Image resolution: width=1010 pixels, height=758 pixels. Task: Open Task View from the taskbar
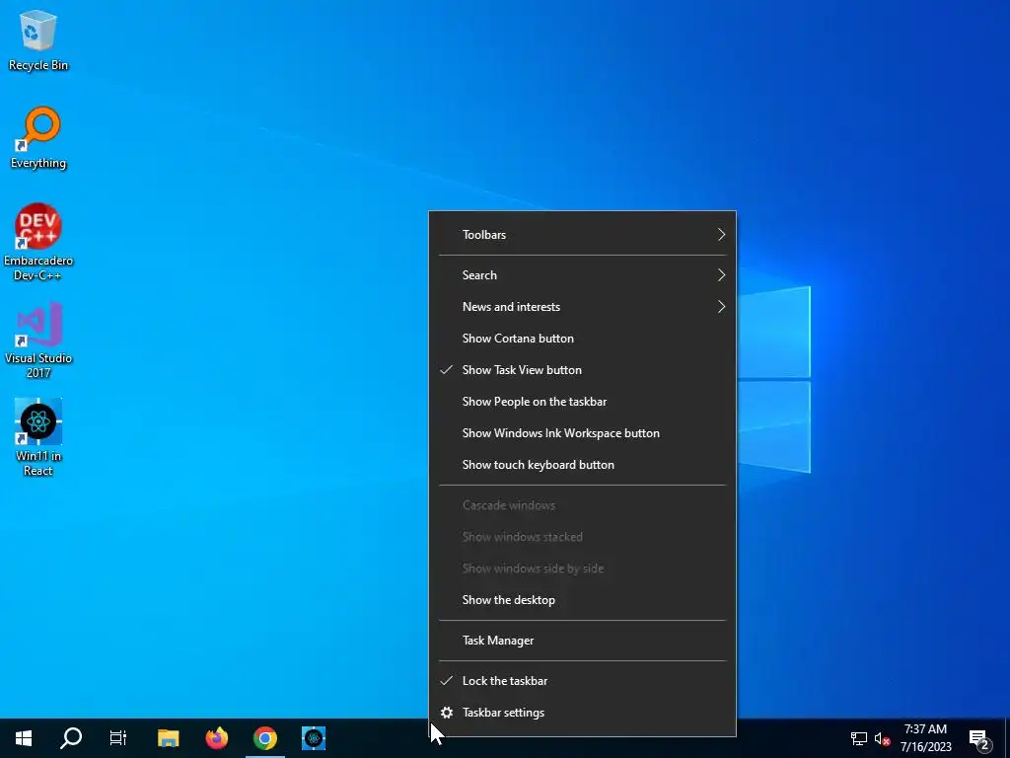[x=118, y=738]
